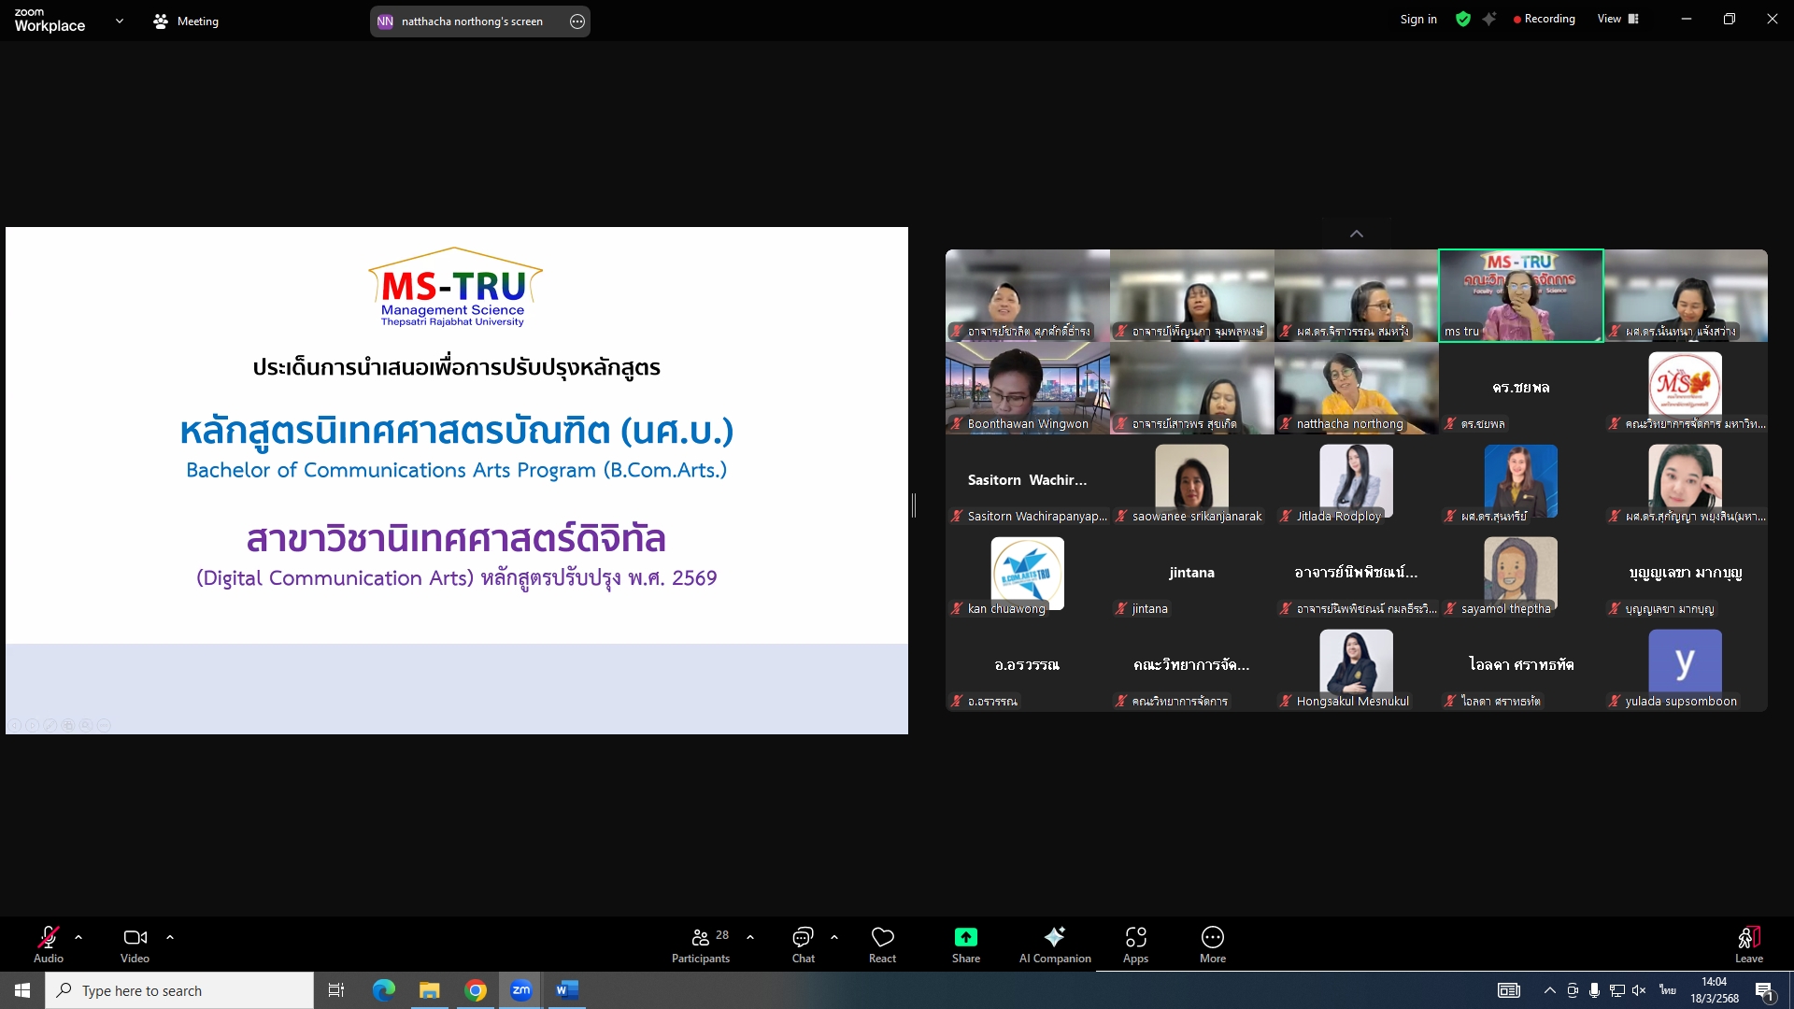
Task: Expand video options arrow next to Video
Action: click(x=170, y=936)
